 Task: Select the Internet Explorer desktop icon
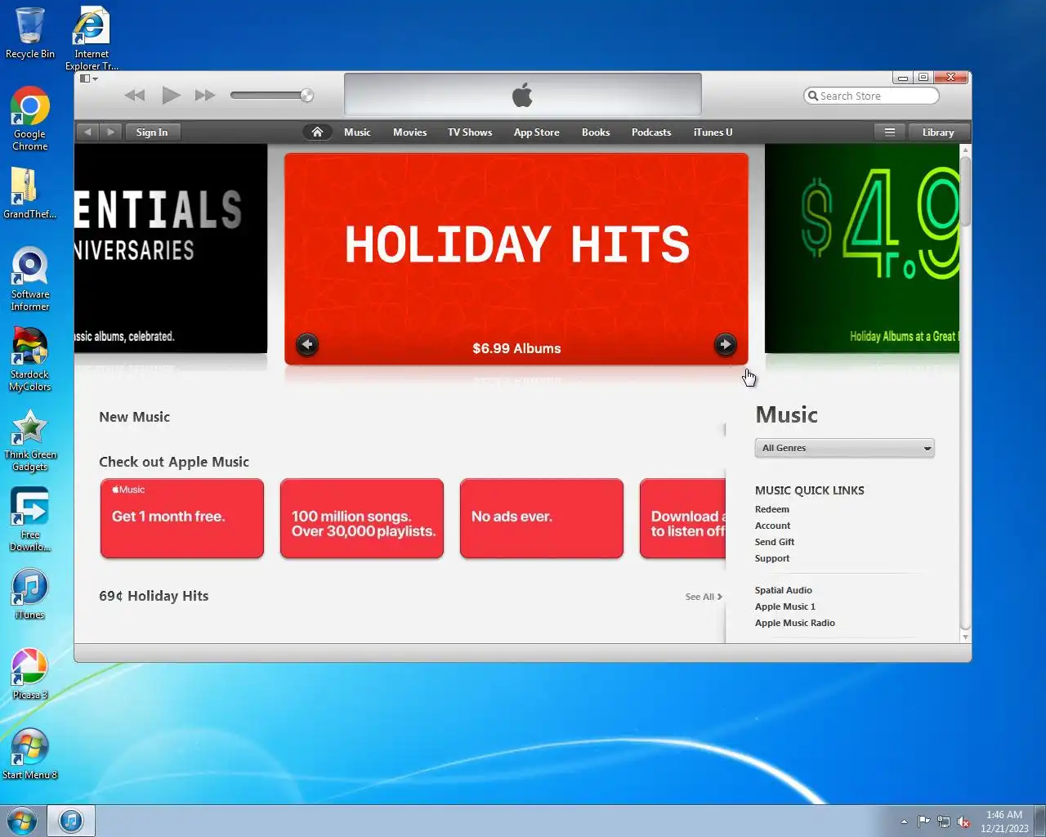92,39
